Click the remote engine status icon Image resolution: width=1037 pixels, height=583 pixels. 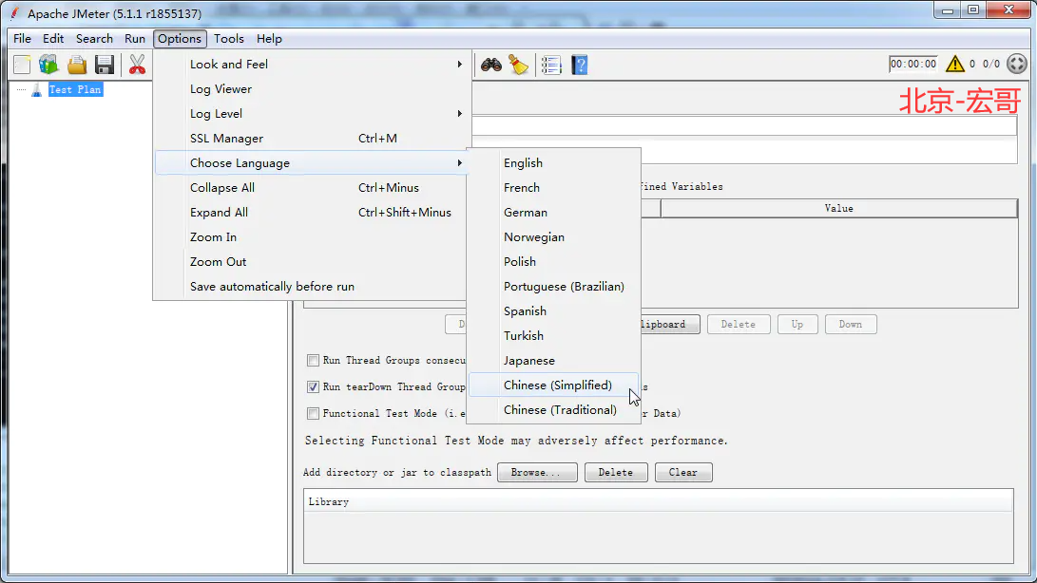pos(1016,64)
